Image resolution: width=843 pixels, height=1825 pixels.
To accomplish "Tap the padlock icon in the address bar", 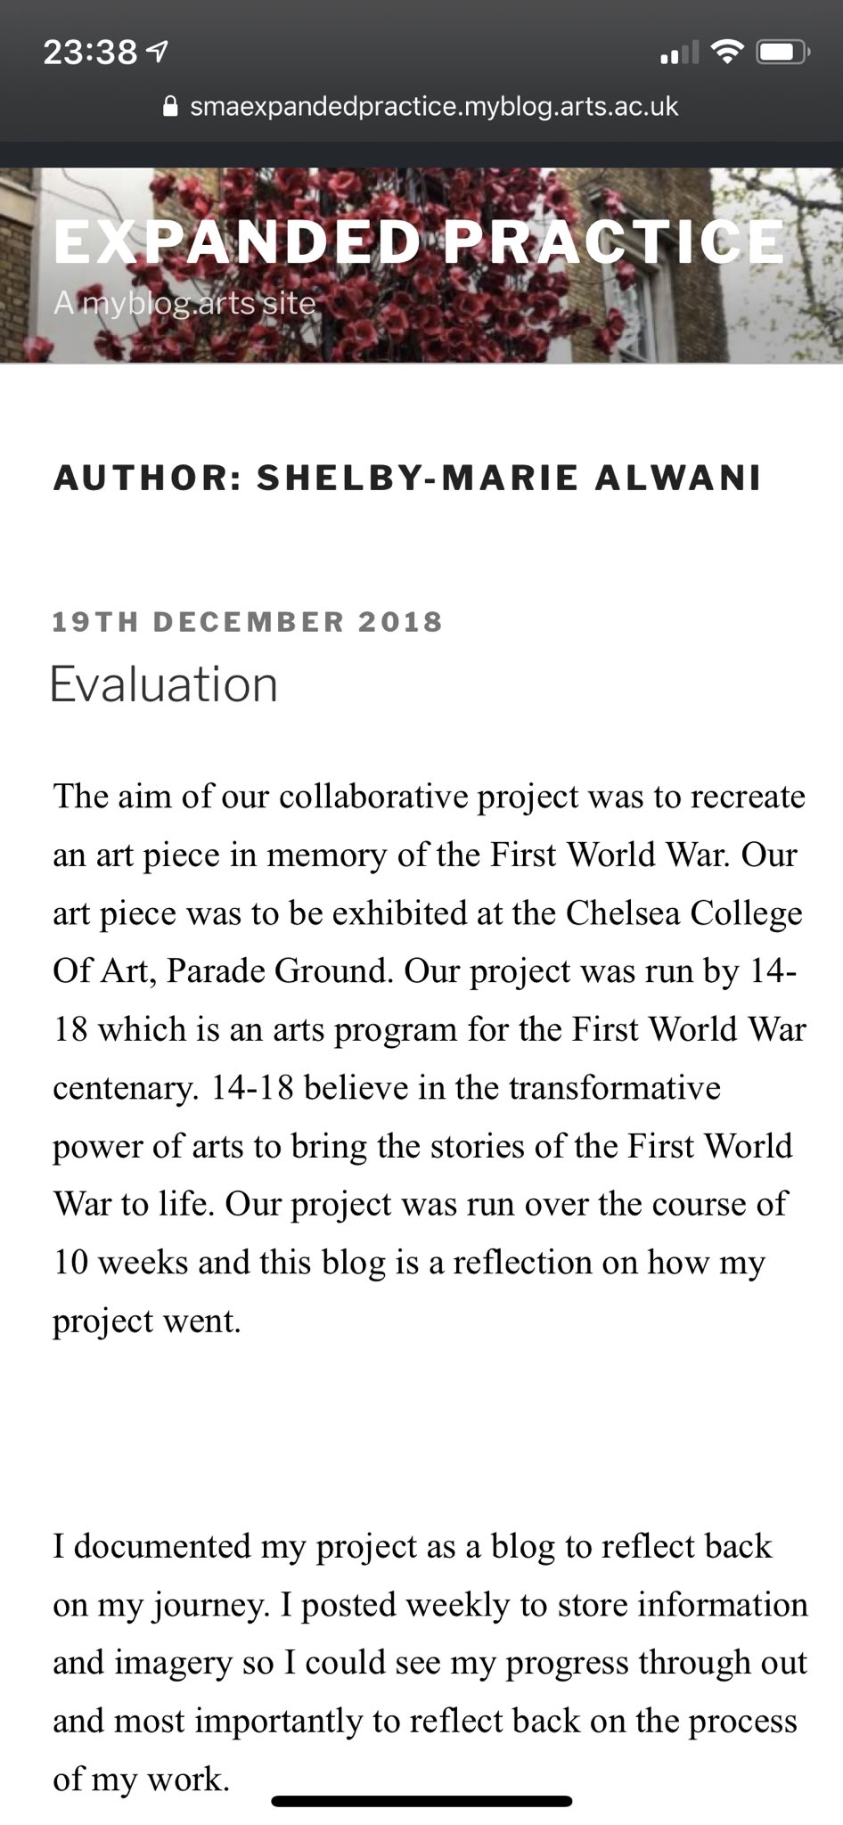I will click(x=171, y=107).
